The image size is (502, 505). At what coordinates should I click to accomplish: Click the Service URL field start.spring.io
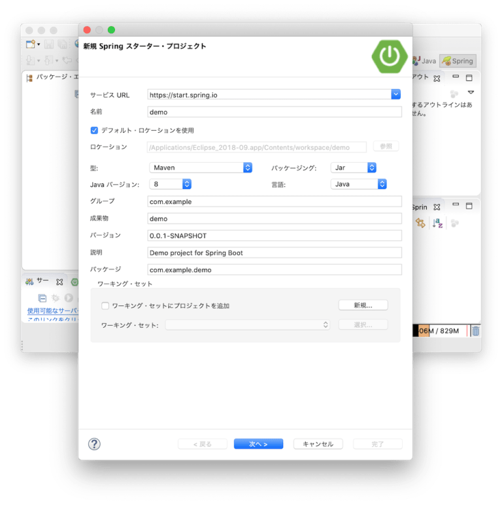point(269,95)
